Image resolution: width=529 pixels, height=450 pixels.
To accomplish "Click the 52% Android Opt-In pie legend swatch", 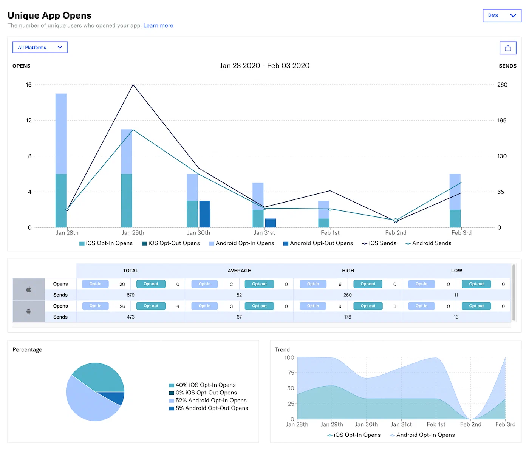I will tap(172, 401).
